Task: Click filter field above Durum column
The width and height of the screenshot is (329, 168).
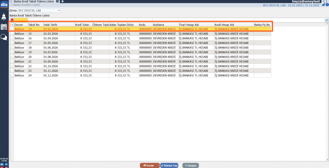Action: pos(21,20)
